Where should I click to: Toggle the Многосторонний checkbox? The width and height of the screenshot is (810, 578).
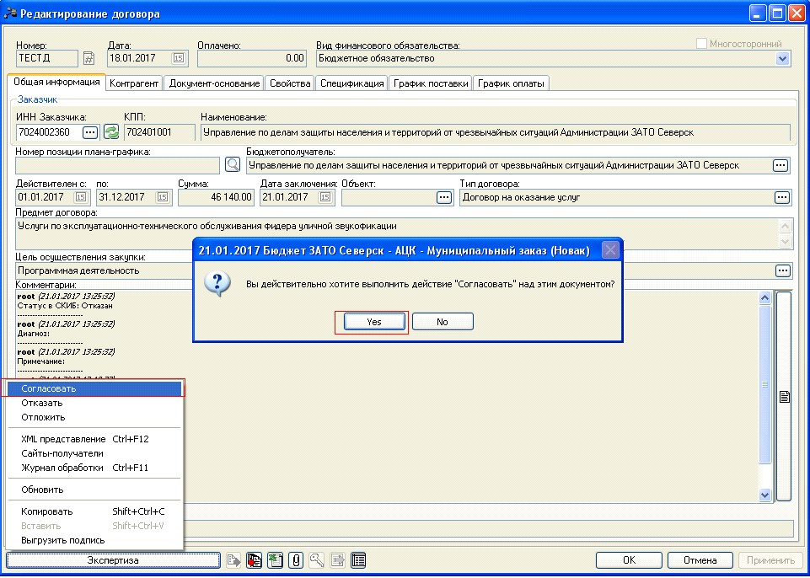click(x=701, y=44)
